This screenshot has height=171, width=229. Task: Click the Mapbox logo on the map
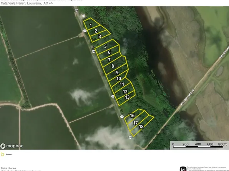[x=12, y=146]
